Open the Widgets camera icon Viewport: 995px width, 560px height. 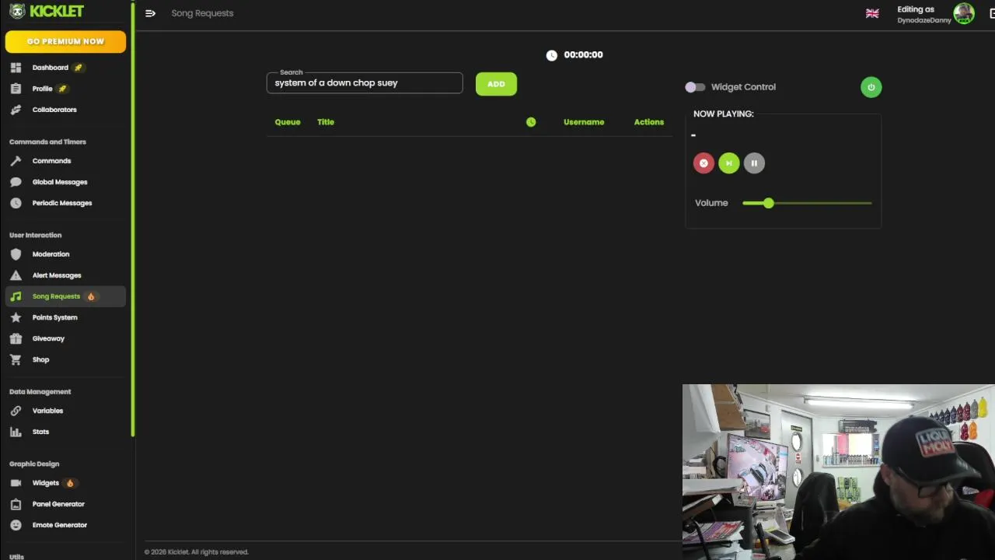click(x=16, y=483)
